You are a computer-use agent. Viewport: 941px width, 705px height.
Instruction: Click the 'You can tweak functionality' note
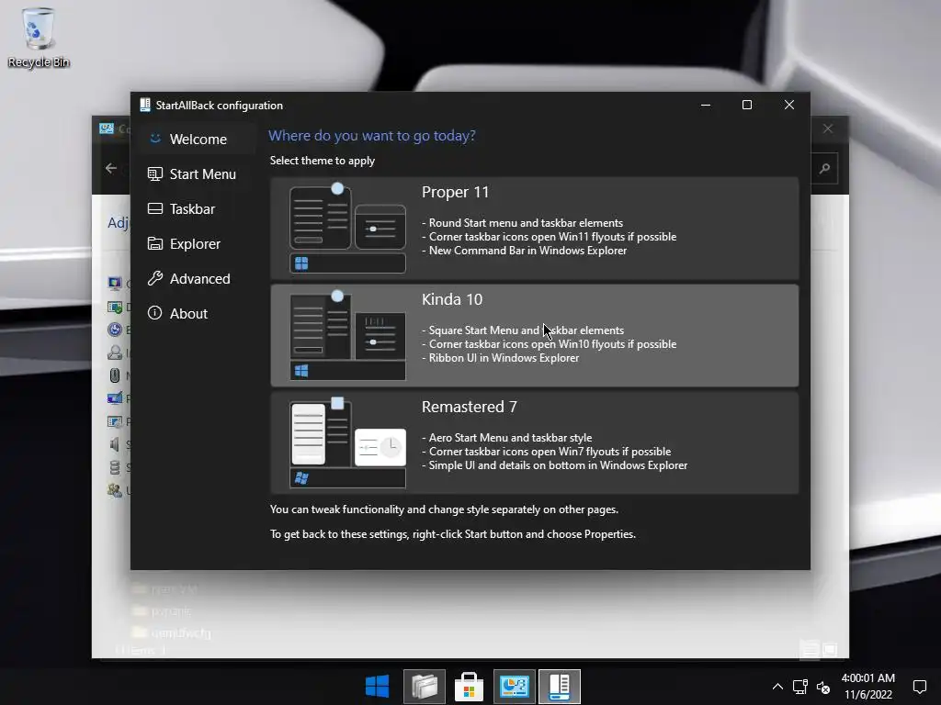[444, 509]
